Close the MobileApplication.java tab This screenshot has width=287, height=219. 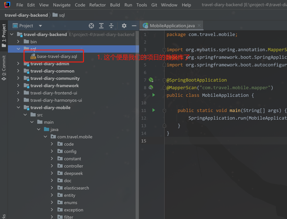pyautogui.click(x=199, y=26)
